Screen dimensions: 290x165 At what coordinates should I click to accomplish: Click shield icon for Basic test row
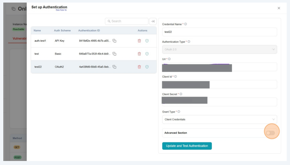point(147,54)
